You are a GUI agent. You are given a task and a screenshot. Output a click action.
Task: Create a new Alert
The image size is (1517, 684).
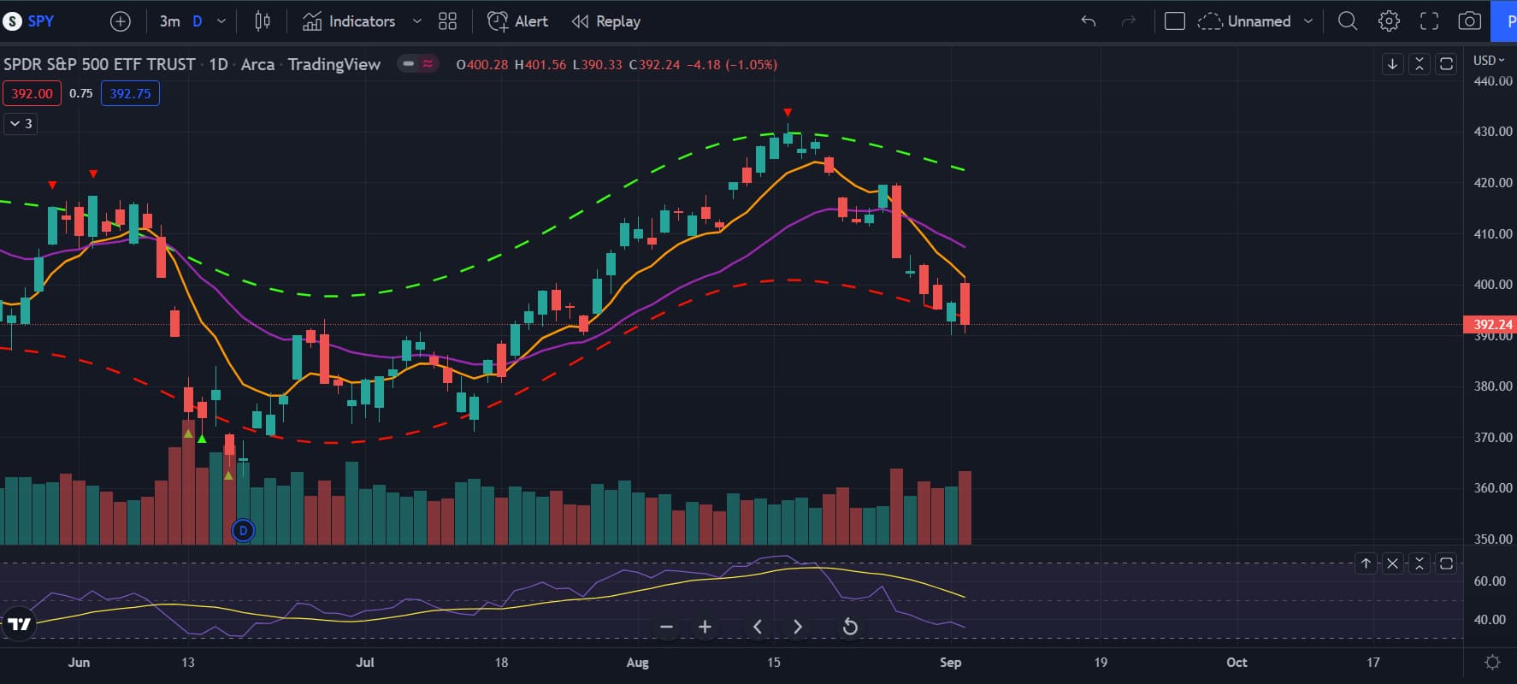coord(517,21)
